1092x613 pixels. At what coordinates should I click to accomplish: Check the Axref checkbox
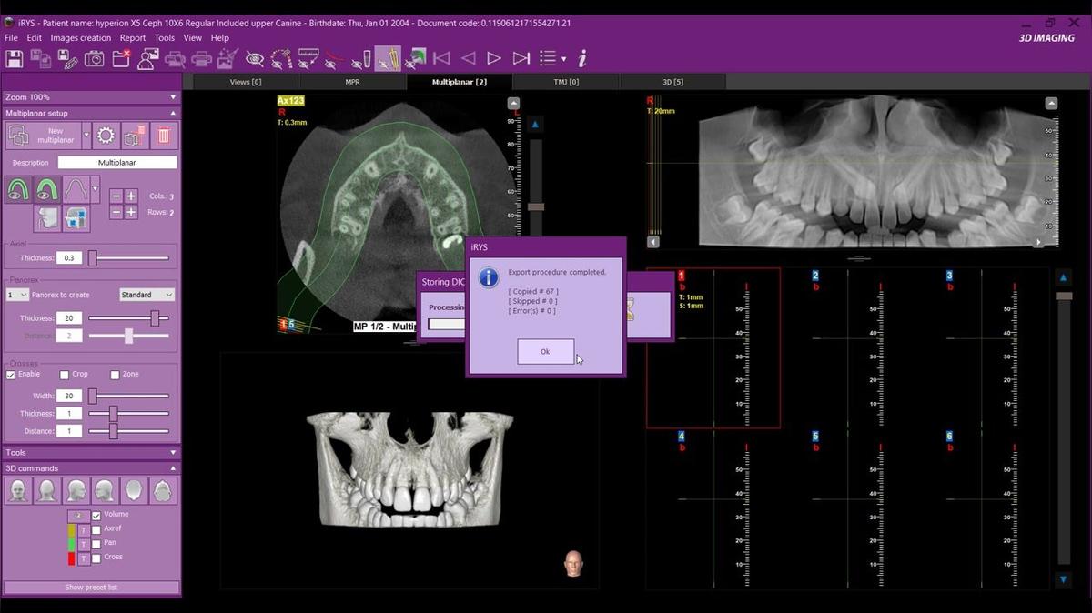(x=96, y=530)
